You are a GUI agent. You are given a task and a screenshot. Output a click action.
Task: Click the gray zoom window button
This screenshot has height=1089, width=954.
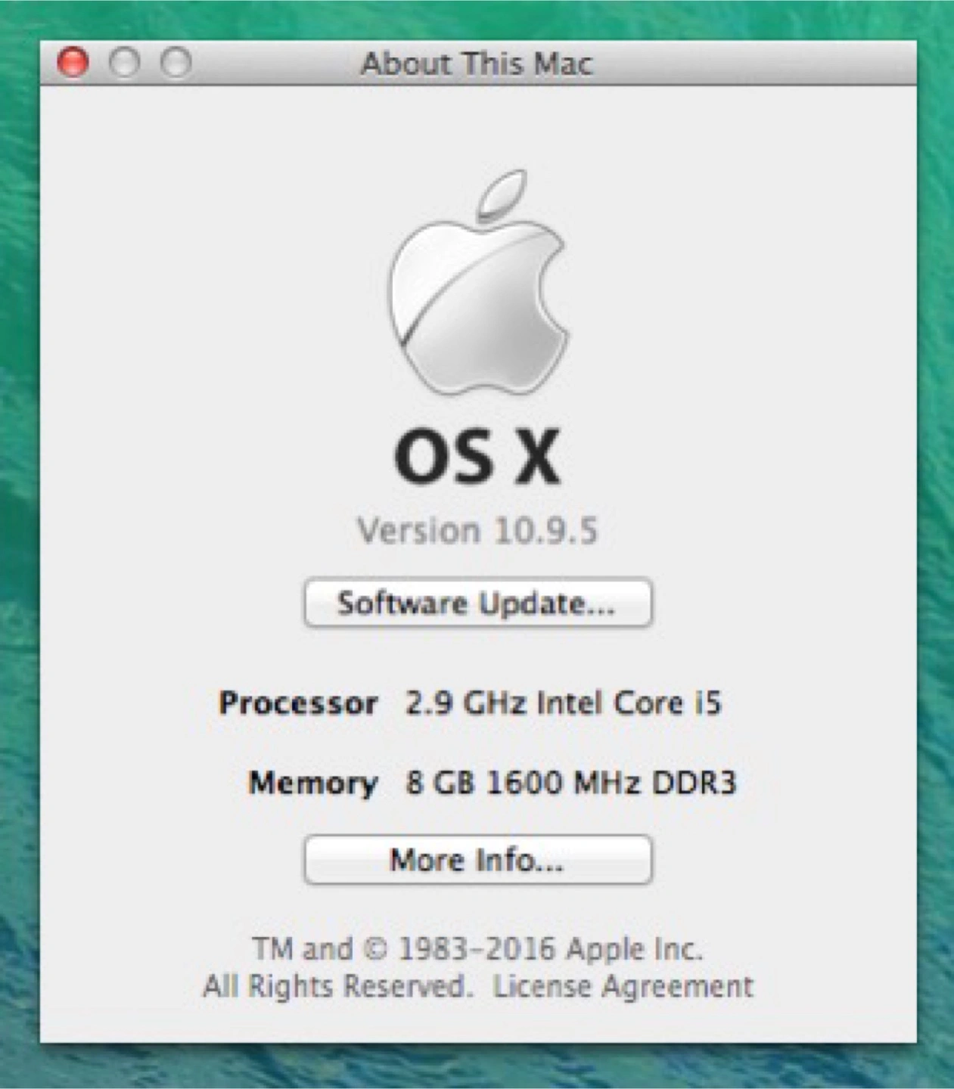(x=176, y=63)
